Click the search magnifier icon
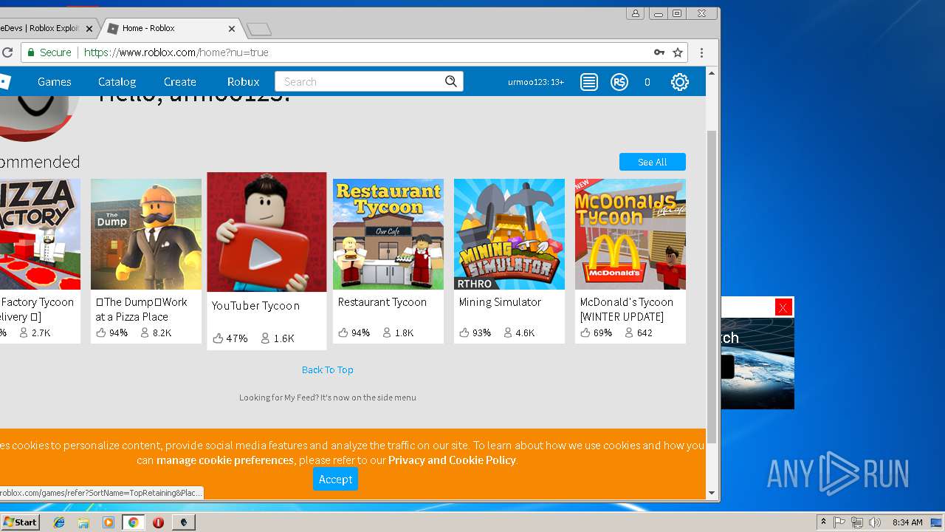 [x=451, y=81]
